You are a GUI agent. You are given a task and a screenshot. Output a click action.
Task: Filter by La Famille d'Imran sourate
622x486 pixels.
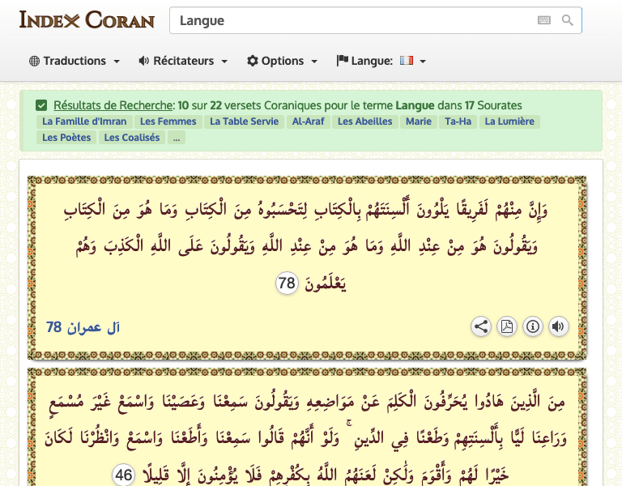click(85, 122)
